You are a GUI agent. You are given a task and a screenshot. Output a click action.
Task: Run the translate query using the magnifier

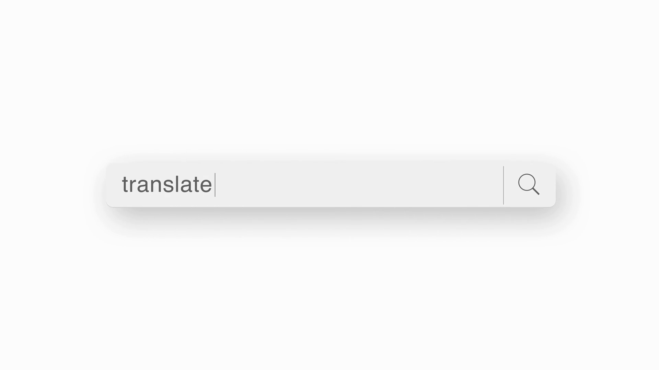click(529, 184)
